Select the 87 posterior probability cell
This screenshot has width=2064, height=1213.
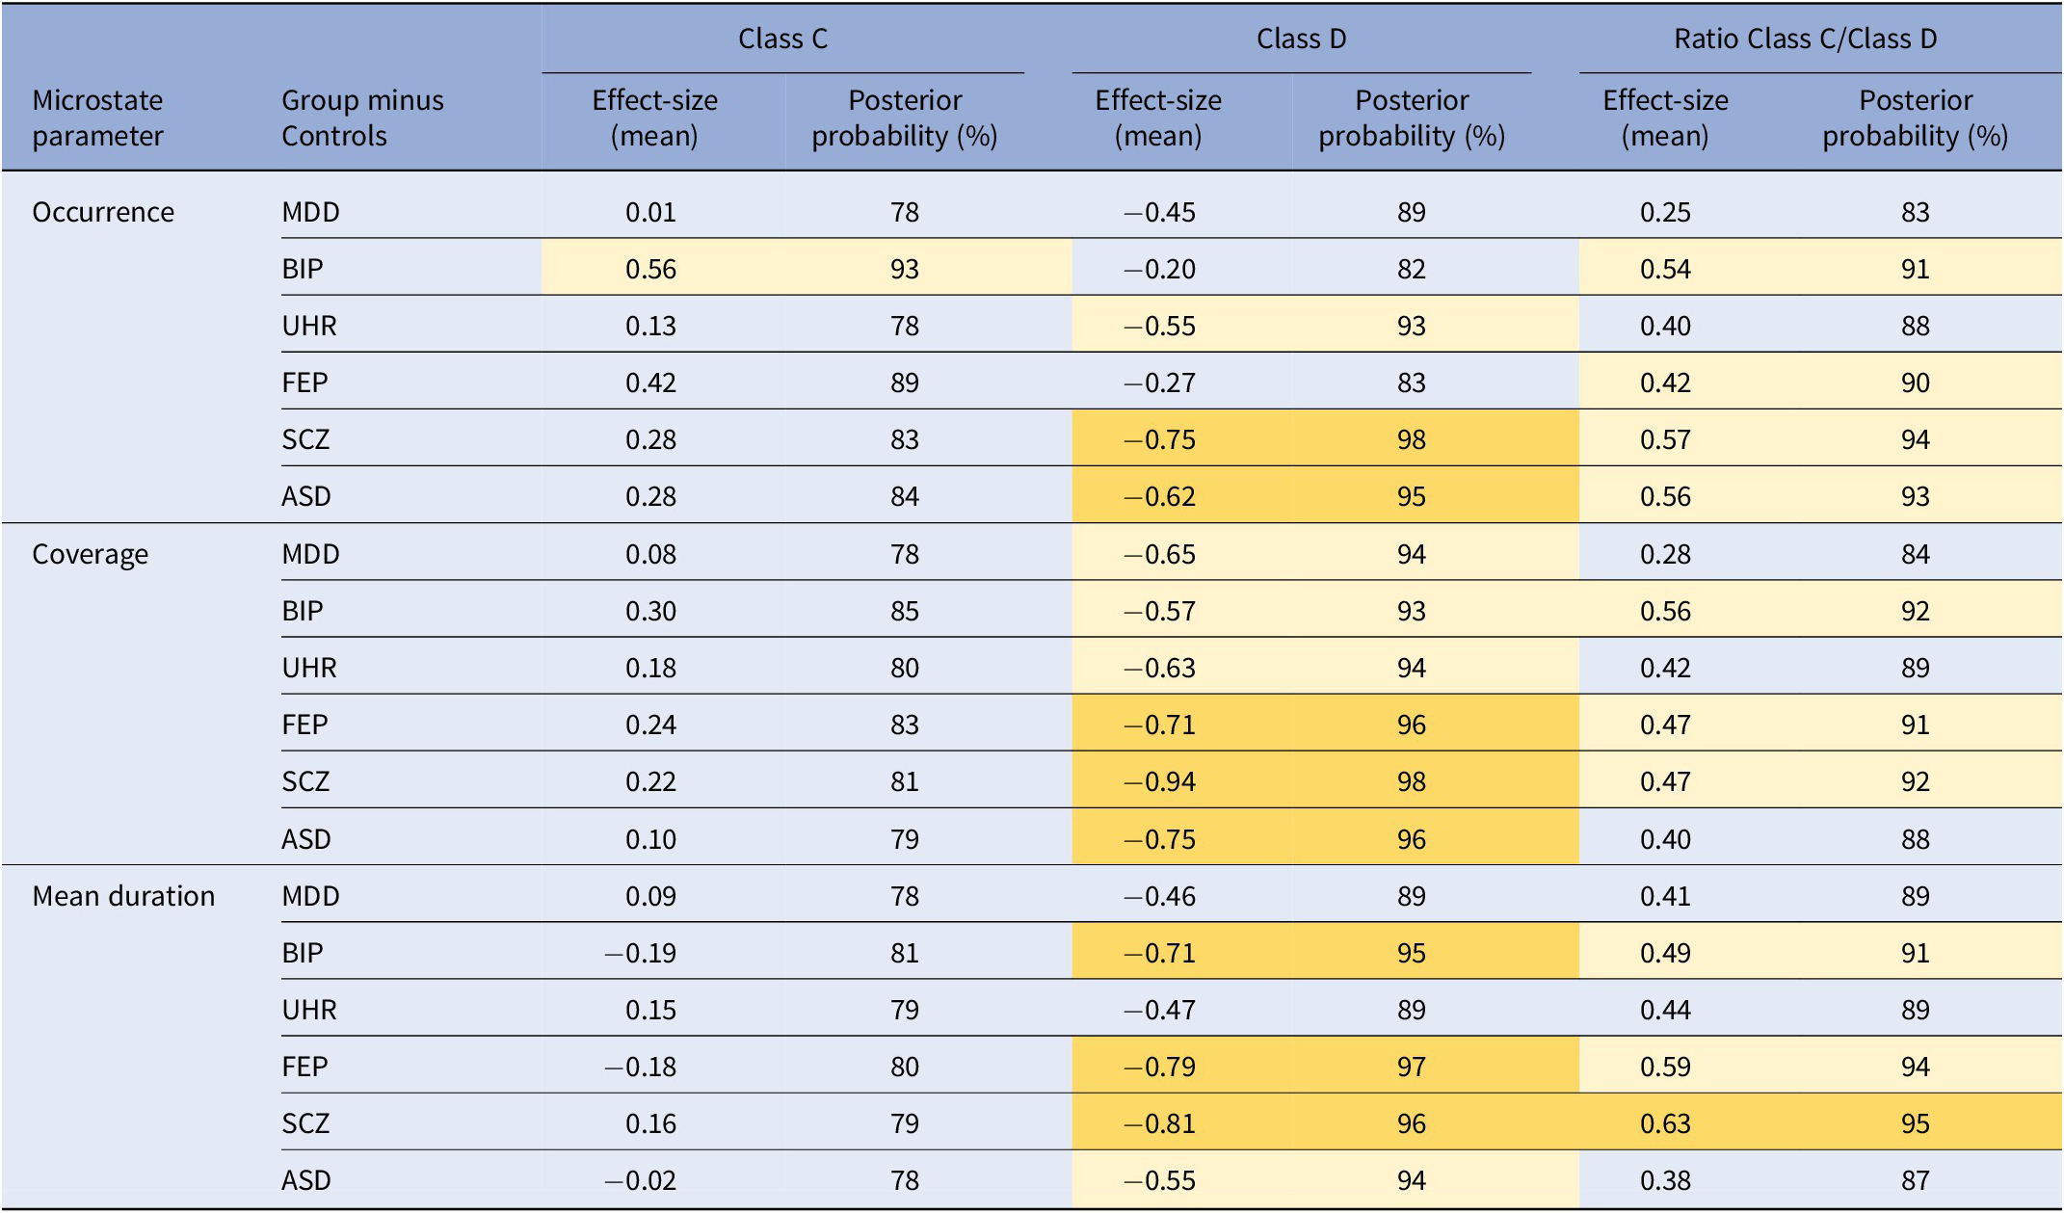[x=1915, y=1180]
